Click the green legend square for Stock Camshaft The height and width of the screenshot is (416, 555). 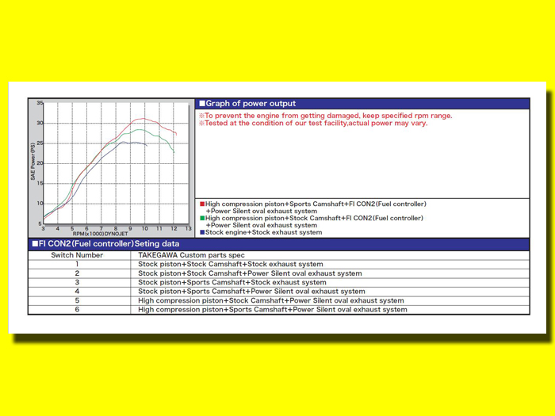tap(202, 218)
